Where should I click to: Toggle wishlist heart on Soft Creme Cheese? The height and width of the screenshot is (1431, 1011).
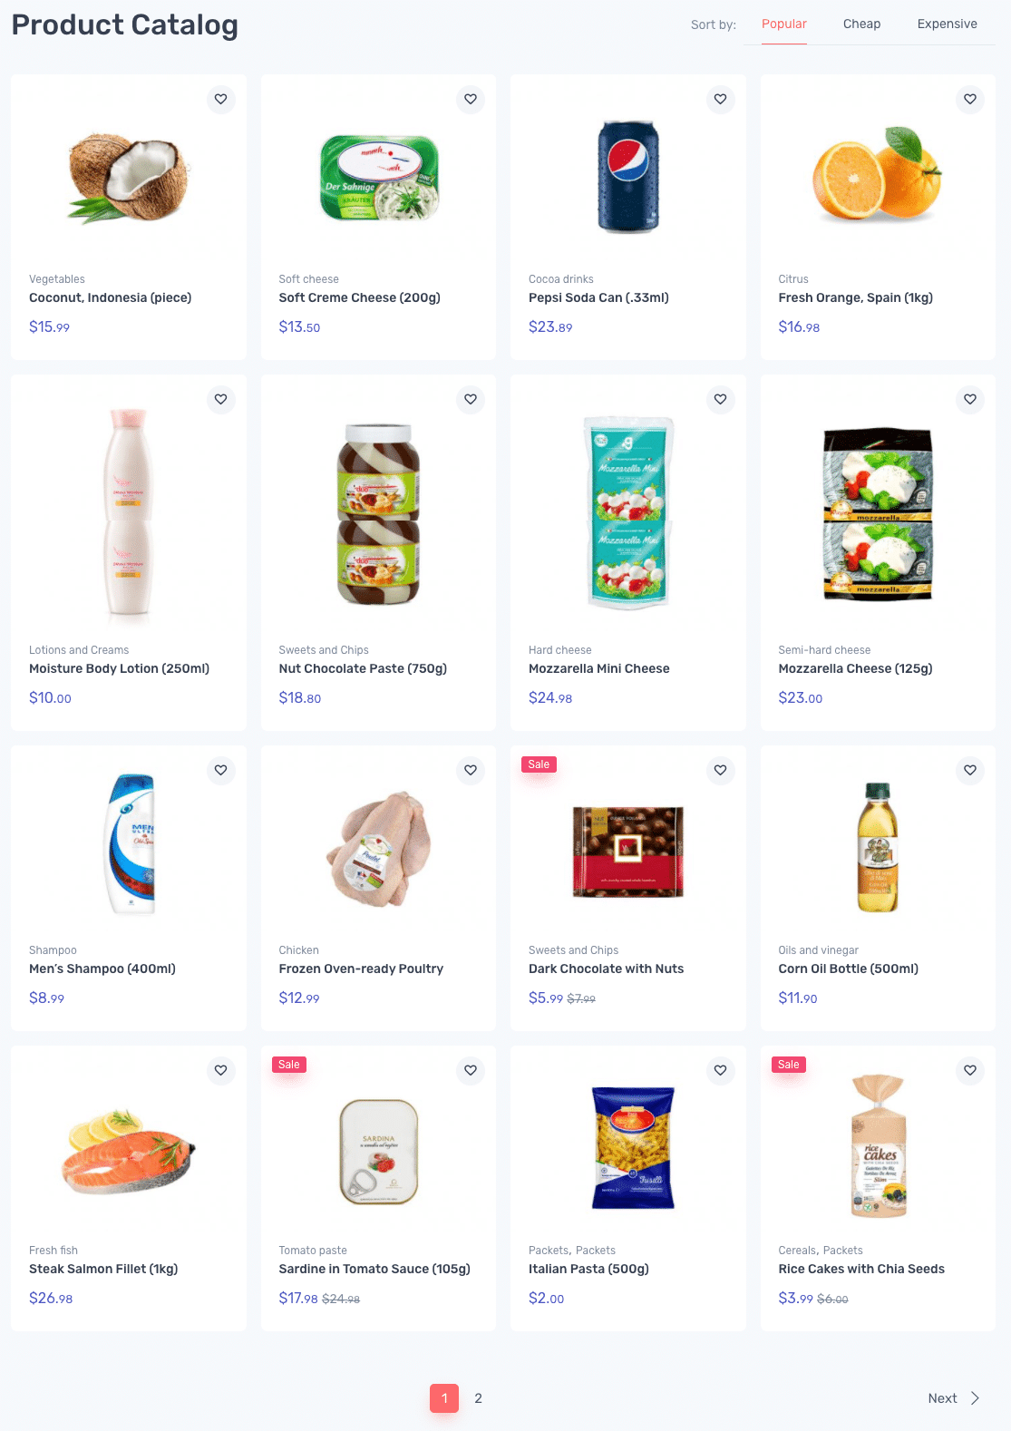471,99
